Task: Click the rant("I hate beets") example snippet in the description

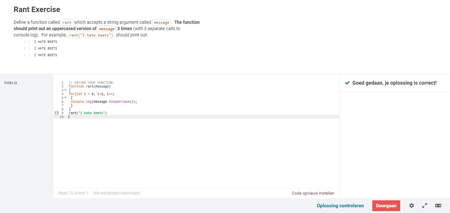Action: (91, 35)
